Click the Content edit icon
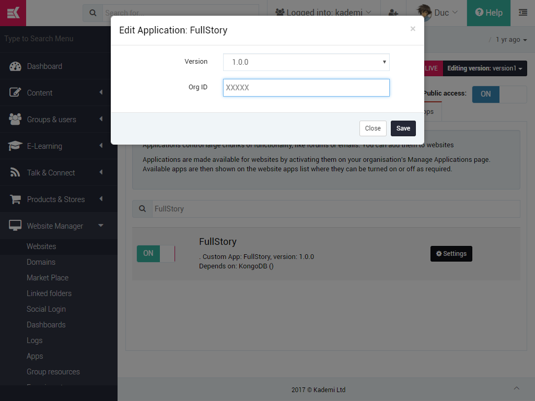This screenshot has height=401, width=535. click(x=15, y=92)
